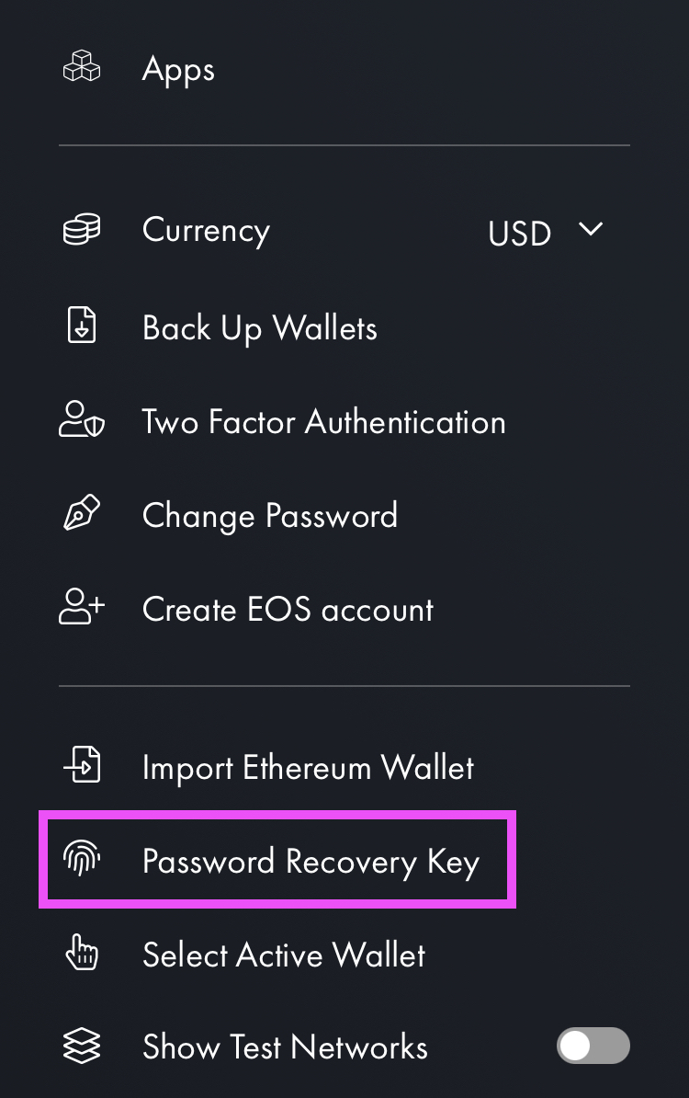Toggle the Show Test Networks switch
Viewport: 689px width, 1098px height.
[593, 1046]
